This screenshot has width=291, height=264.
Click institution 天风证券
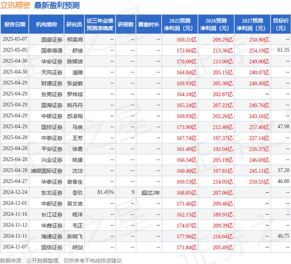tap(52, 73)
